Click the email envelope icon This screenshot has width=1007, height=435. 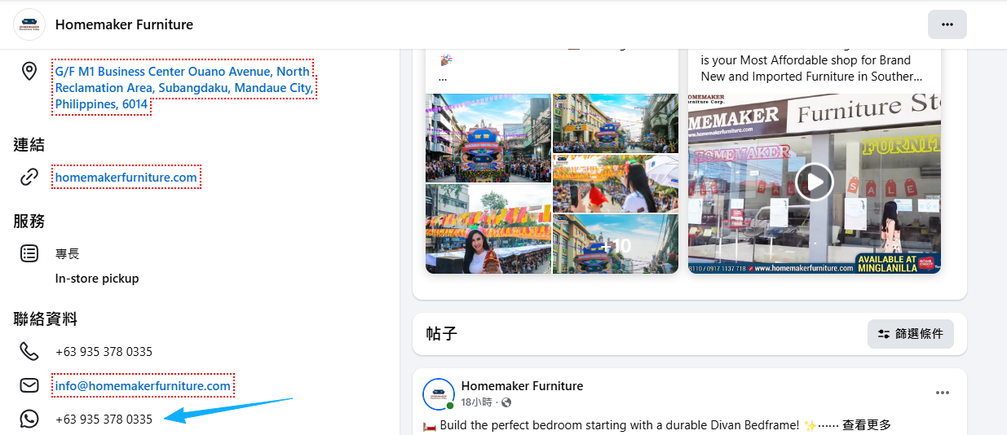(29, 385)
